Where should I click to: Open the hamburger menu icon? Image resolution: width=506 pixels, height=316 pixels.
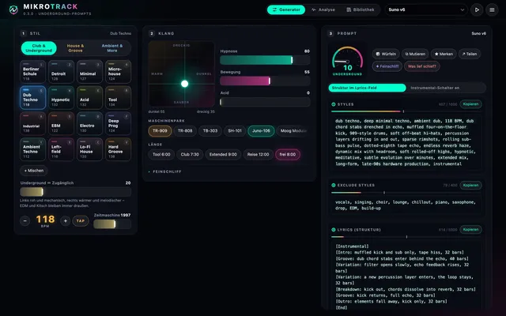[492, 9]
